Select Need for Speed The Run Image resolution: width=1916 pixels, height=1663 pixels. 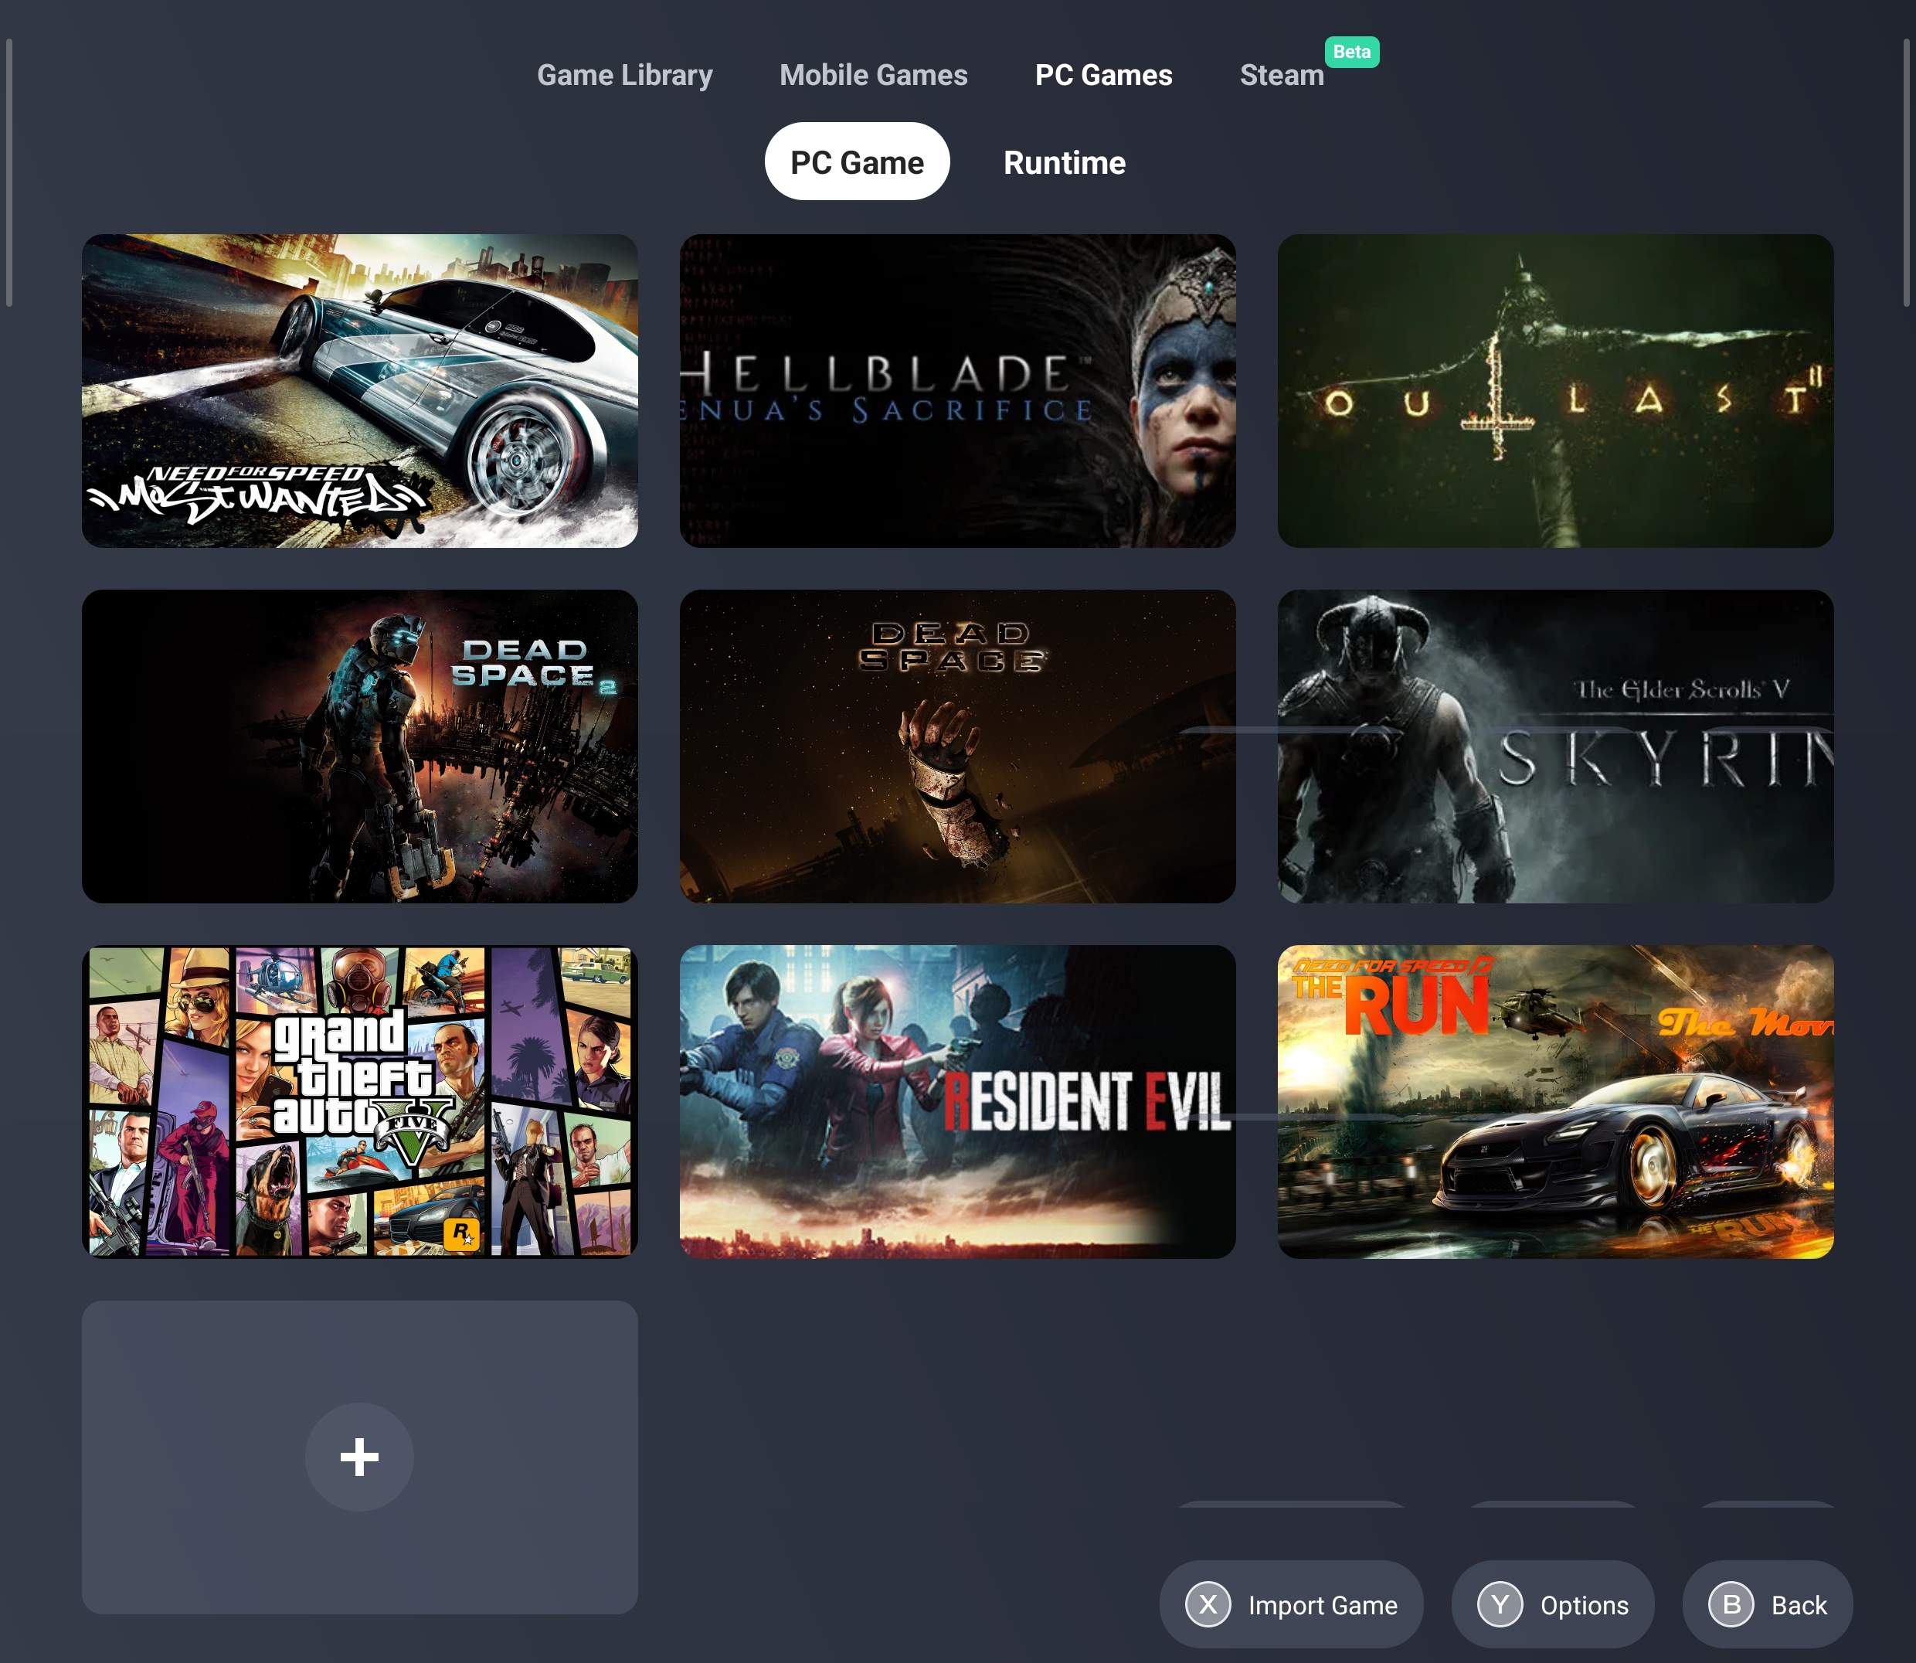pyautogui.click(x=1555, y=1101)
